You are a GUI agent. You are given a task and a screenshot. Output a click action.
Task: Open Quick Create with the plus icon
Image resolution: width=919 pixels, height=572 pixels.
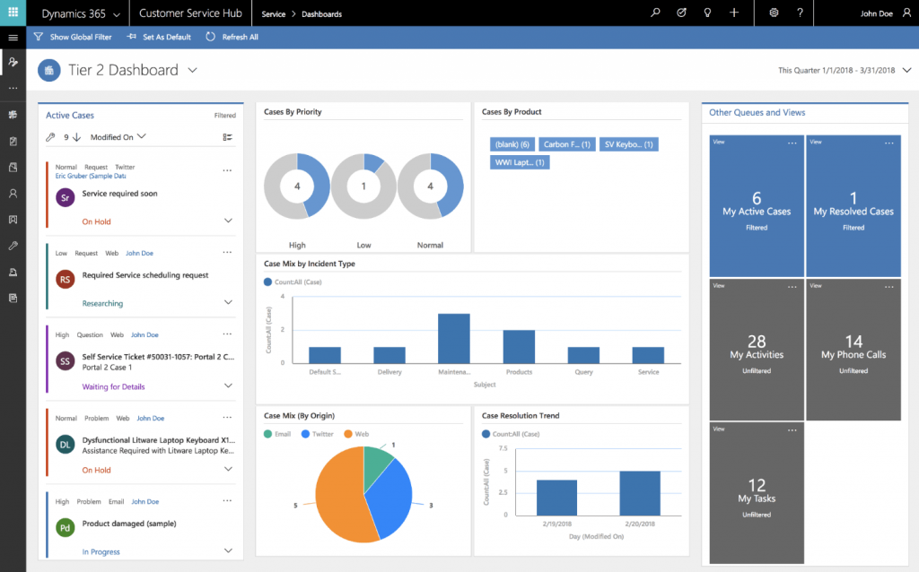[x=735, y=13]
